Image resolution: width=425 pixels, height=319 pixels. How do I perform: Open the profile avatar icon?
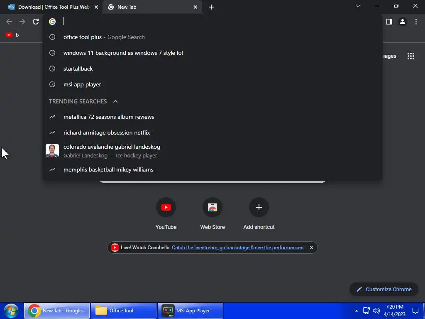(403, 22)
